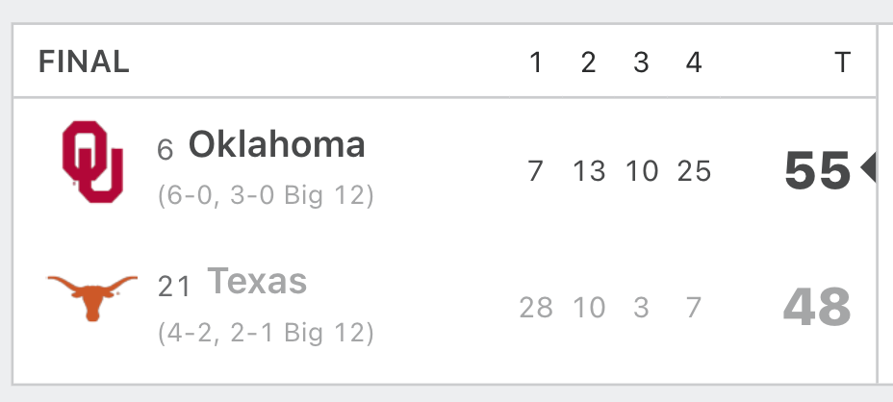Select the quarter 4 column header
Image resolution: width=893 pixels, height=402 pixels.
[x=694, y=63]
